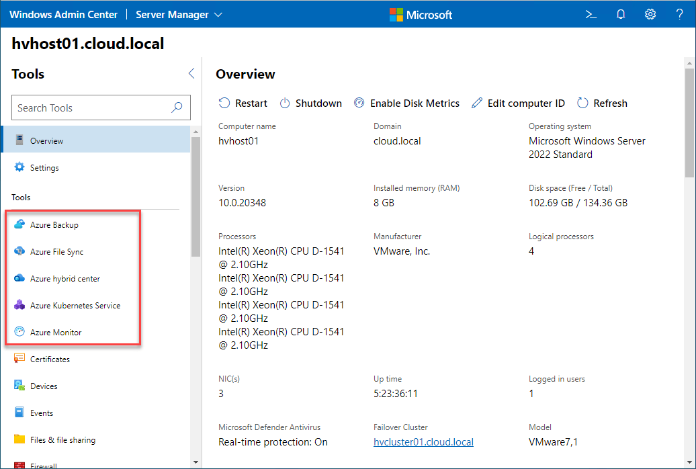Open the settings gear in header
The height and width of the screenshot is (469, 696).
pyautogui.click(x=650, y=15)
